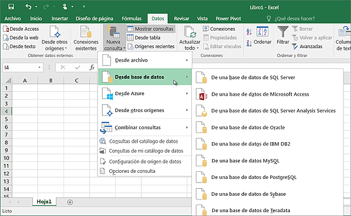
Task: Open the Vista tab
Action: pyautogui.click(x=202, y=19)
